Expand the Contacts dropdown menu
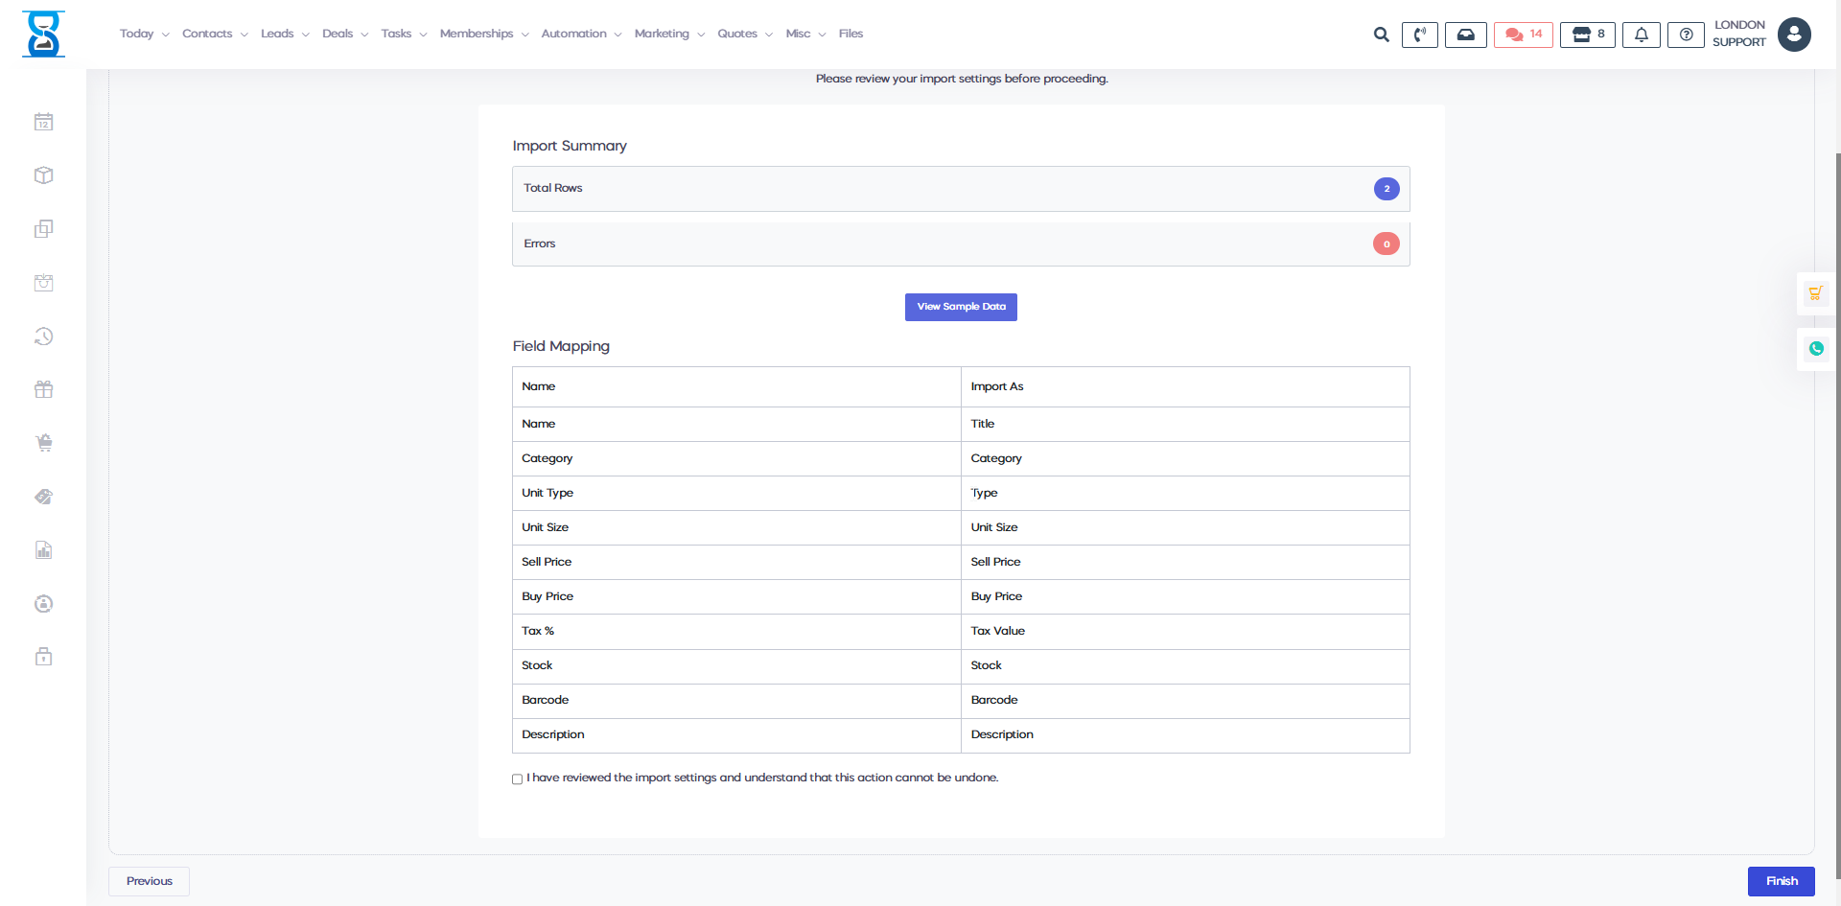This screenshot has height=906, width=1841. click(x=215, y=34)
